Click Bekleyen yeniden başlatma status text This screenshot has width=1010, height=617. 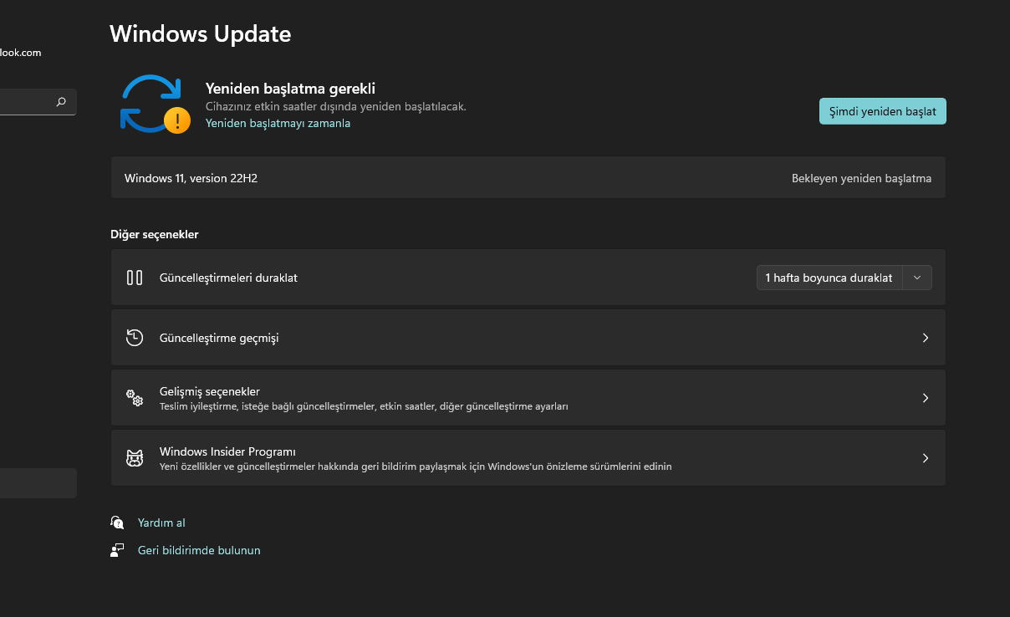[x=861, y=178]
